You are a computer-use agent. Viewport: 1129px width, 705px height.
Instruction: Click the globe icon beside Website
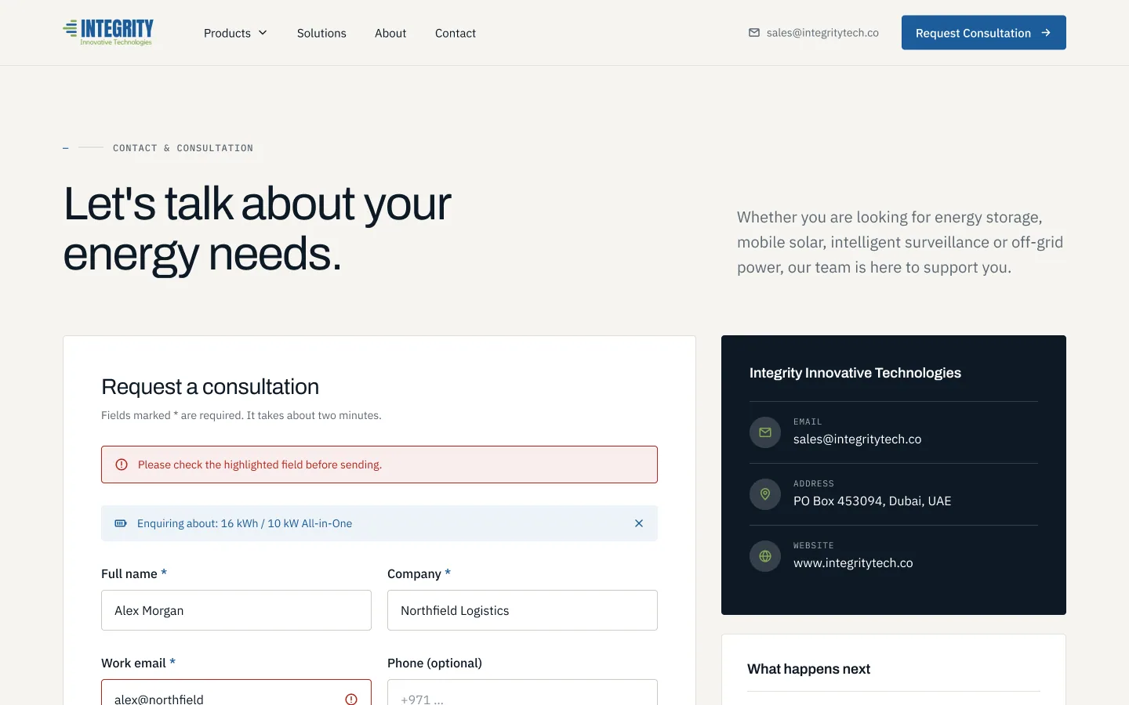click(x=765, y=556)
